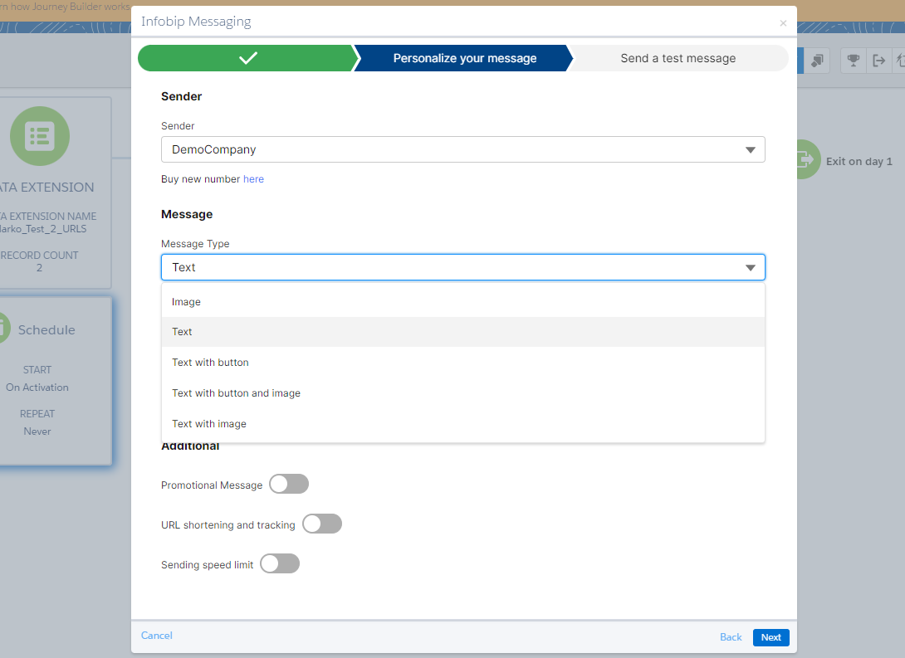The width and height of the screenshot is (905, 658).
Task: Click the Data Extension list icon in Journey Builder
Action: tap(40, 136)
